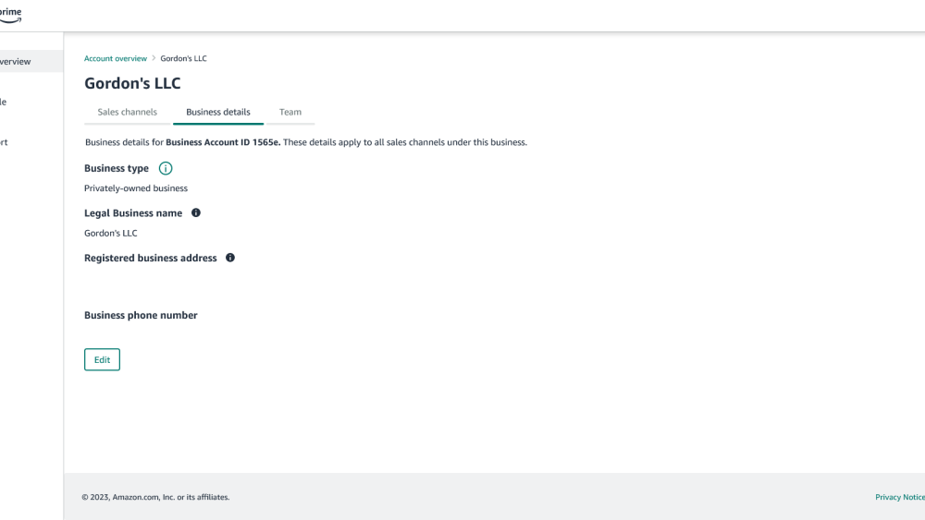Follow the Account overview breadcrumb link
The height and width of the screenshot is (520, 925).
point(115,58)
